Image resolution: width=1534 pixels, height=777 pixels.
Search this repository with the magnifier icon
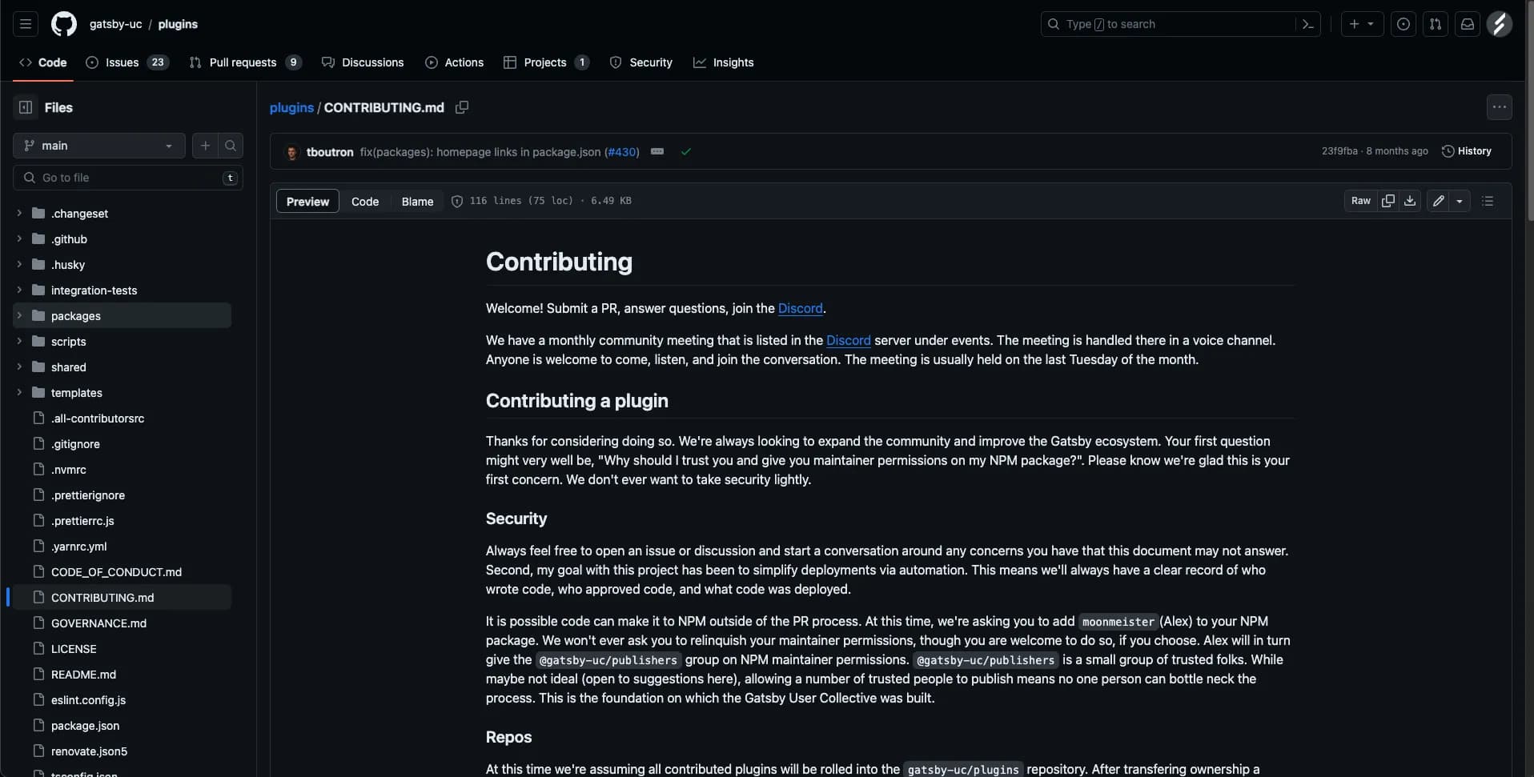coord(231,146)
